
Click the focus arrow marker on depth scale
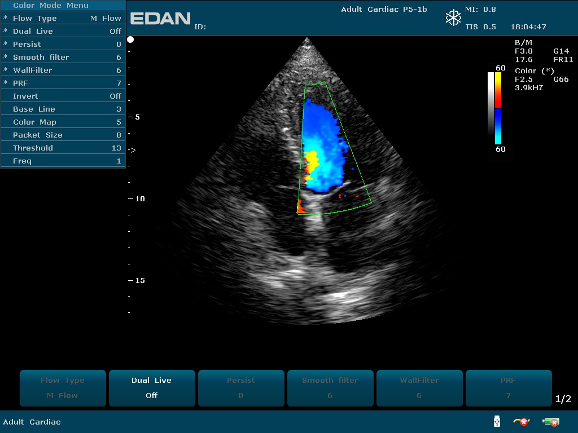click(132, 151)
